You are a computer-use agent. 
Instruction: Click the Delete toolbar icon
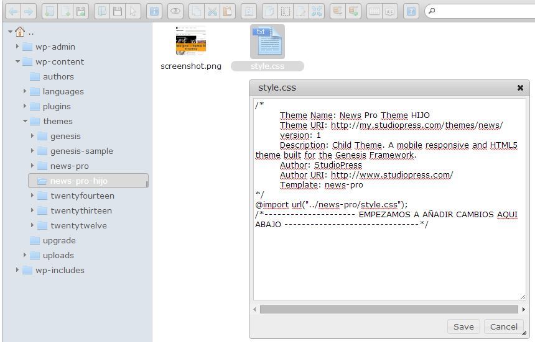pos(249,12)
